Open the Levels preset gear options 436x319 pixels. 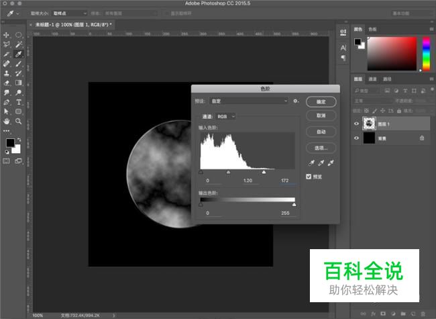pyautogui.click(x=296, y=101)
